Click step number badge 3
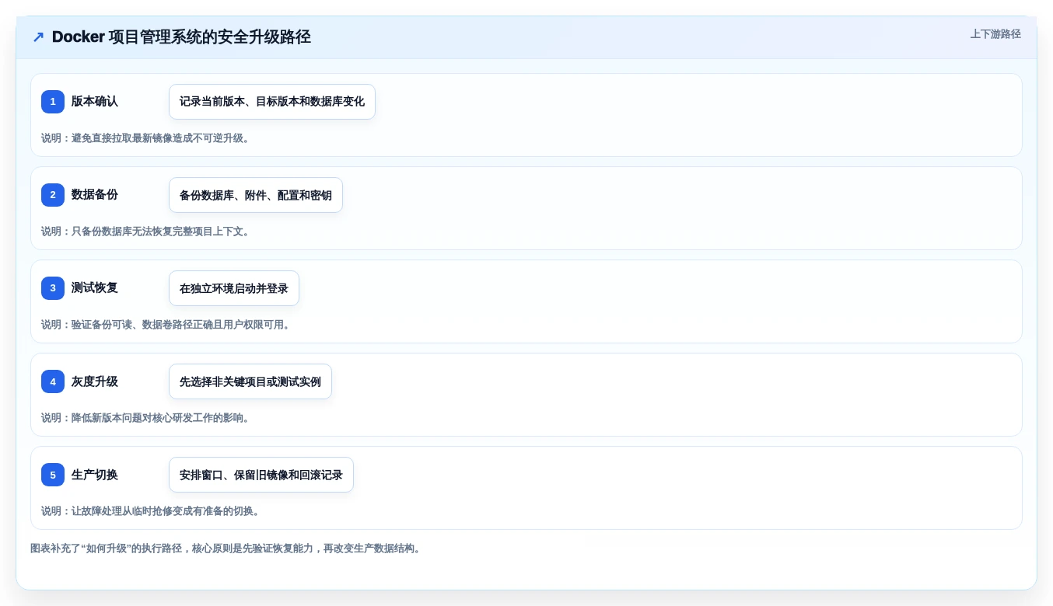This screenshot has height=606, width=1053. (53, 288)
